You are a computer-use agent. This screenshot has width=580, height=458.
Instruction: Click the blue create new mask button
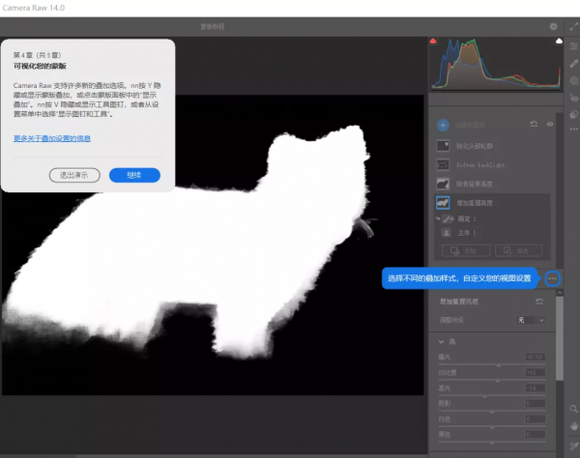pyautogui.click(x=443, y=125)
